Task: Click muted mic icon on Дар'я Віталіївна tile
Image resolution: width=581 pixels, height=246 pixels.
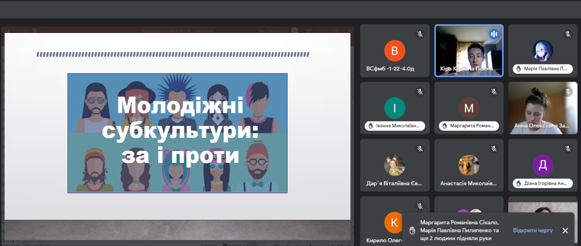Action: 420,149
